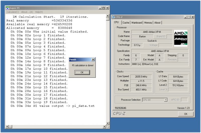The width and height of the screenshot is (201, 133).
Task: Click the horizontal scroll thumb in Super PI
Action: 11,126
